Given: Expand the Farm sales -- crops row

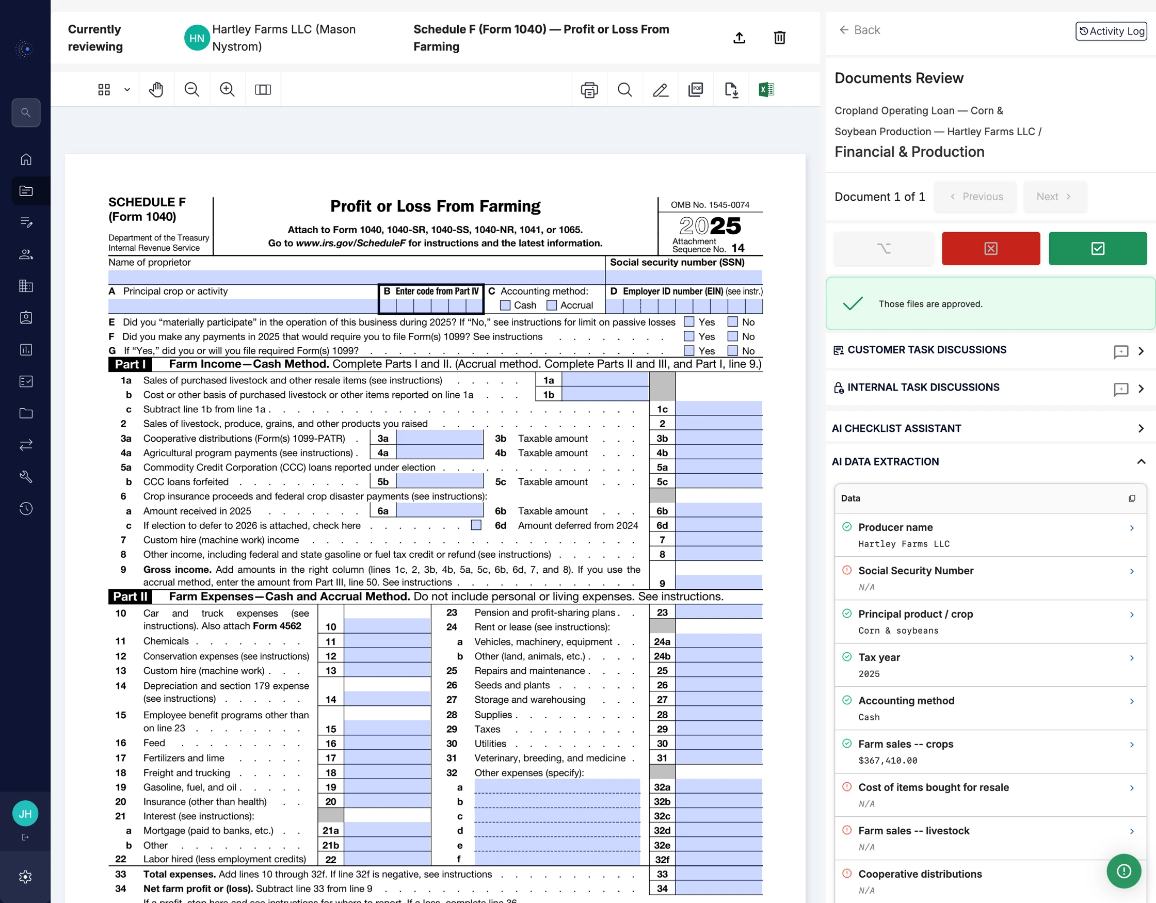Looking at the screenshot, I should point(1132,745).
